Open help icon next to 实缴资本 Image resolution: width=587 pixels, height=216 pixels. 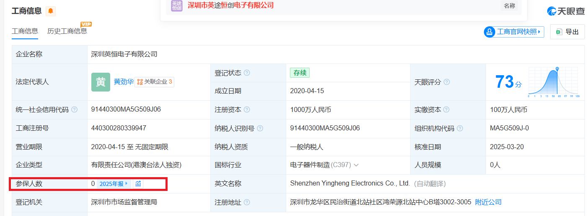447,109
